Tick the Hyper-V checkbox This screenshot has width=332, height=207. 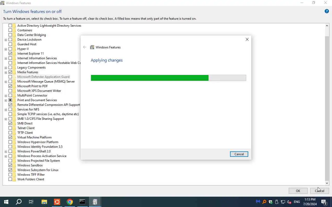click(10, 49)
